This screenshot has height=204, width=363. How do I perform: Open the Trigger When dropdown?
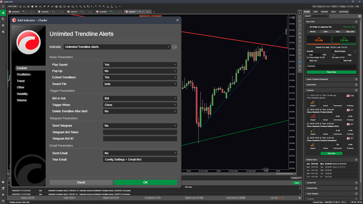pos(140,105)
